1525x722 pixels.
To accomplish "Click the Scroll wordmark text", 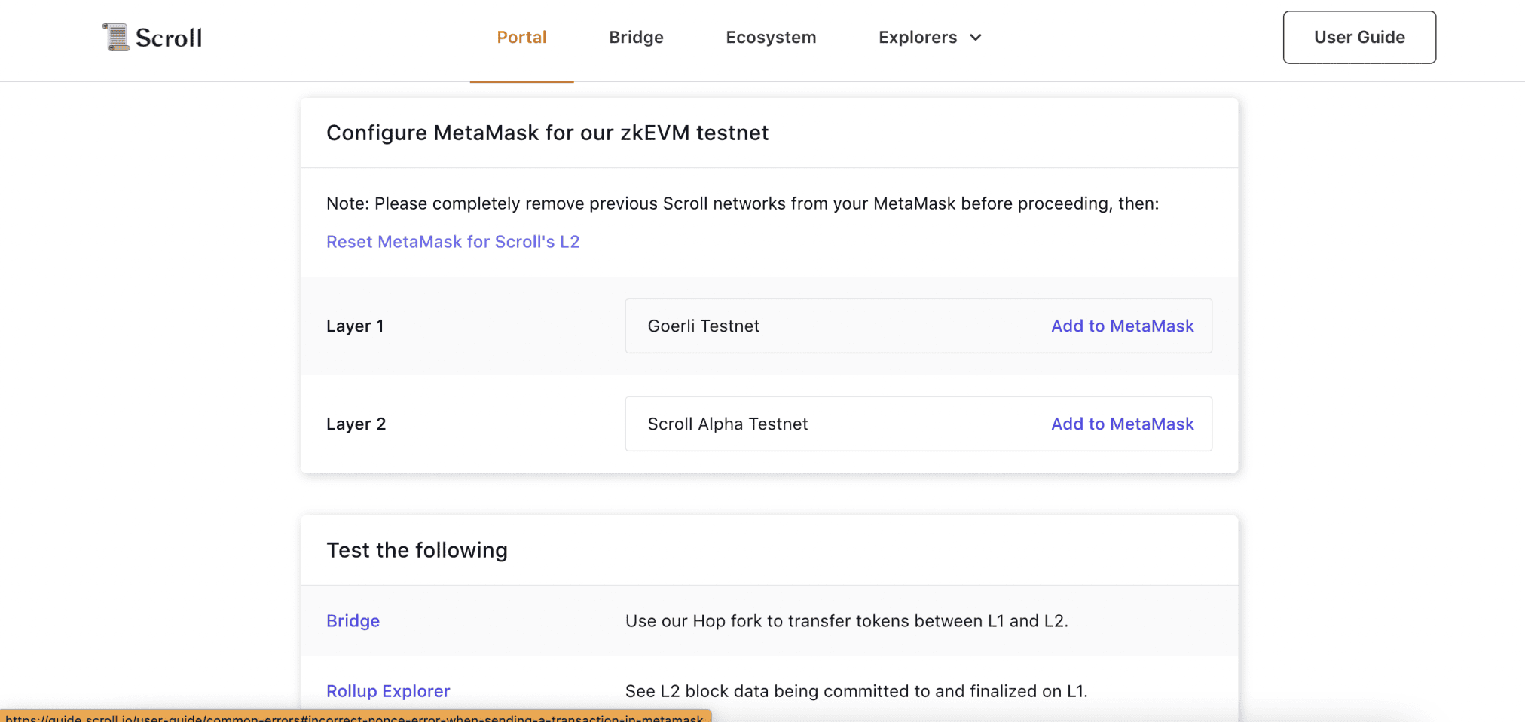I will click(169, 38).
